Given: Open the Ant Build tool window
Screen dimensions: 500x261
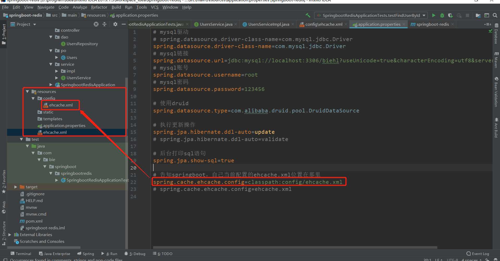Looking at the screenshot, I should point(496,127).
